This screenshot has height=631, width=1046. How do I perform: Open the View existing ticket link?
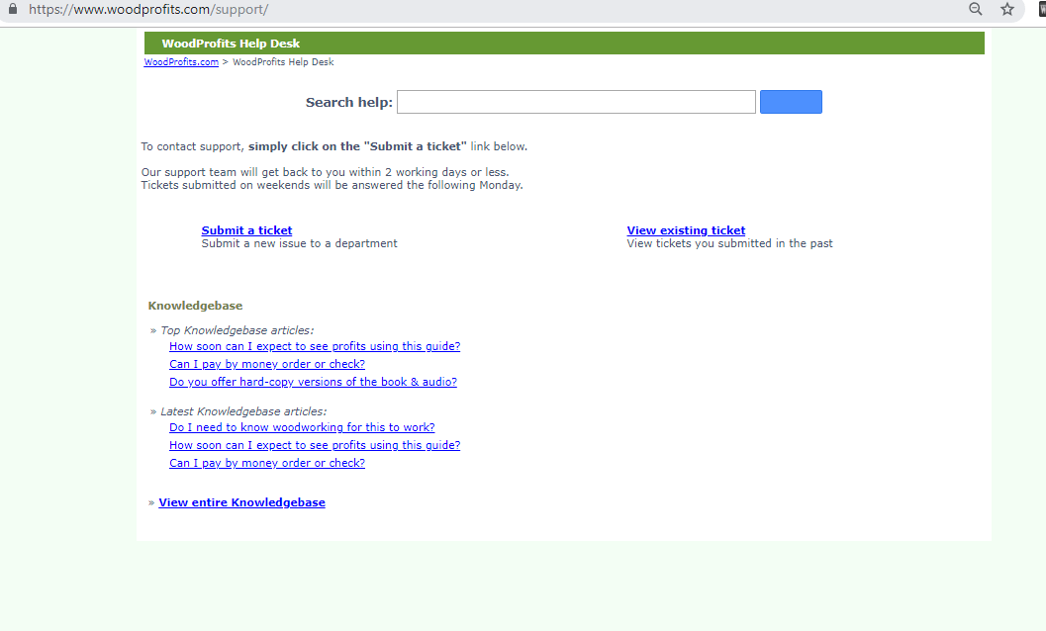tap(686, 230)
